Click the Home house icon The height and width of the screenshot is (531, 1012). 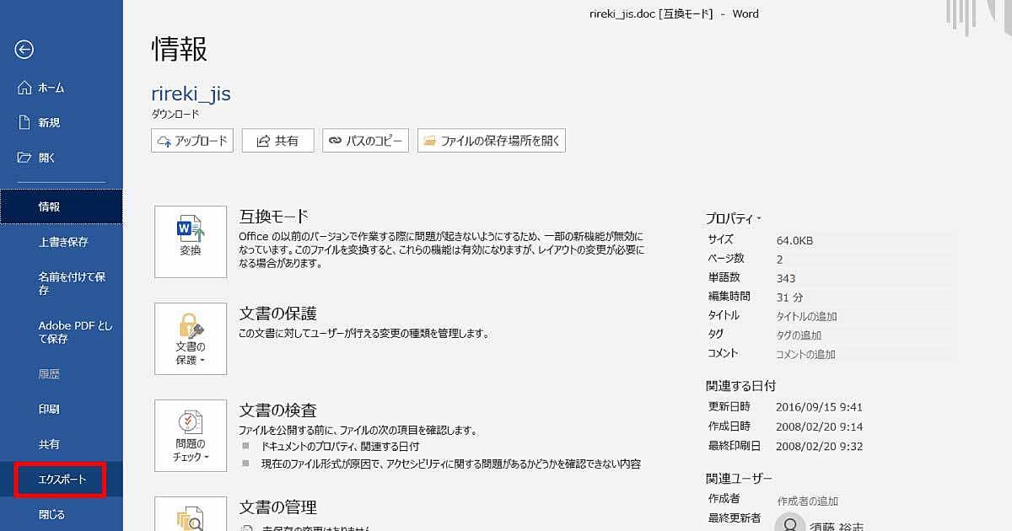tap(24, 88)
